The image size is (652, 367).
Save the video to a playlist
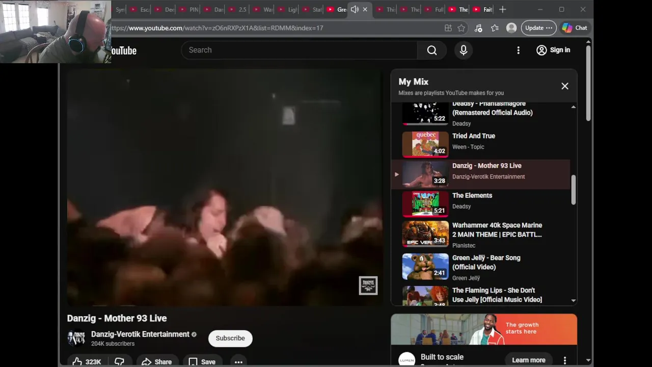point(202,361)
